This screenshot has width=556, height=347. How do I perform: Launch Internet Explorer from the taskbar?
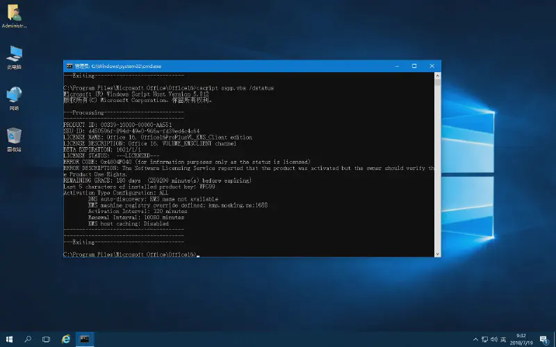point(66,339)
